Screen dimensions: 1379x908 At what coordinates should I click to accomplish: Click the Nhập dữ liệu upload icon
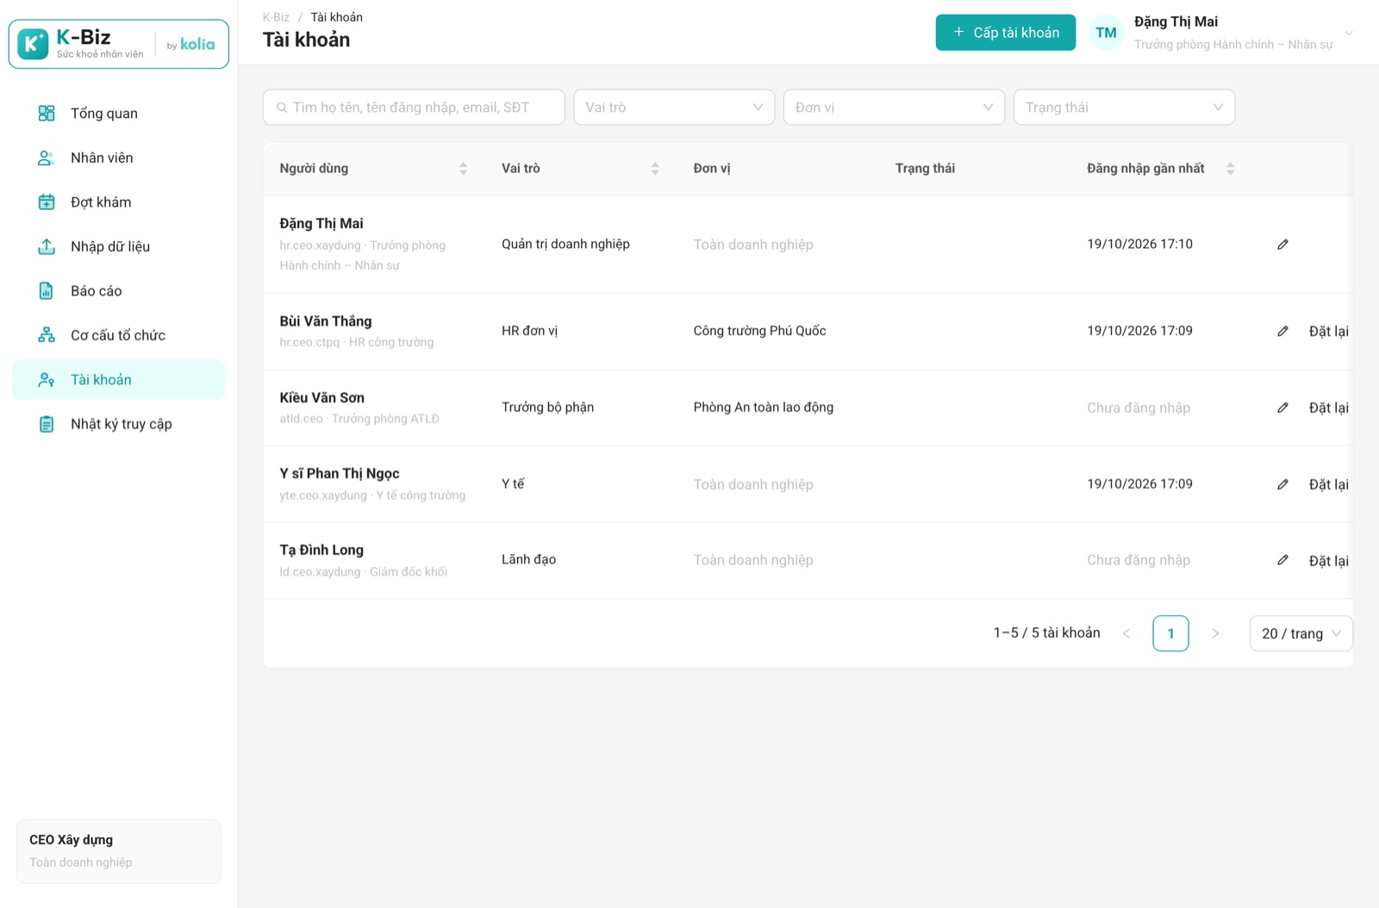click(47, 246)
